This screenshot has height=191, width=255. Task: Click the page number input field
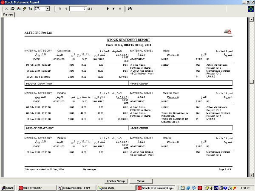[78, 8]
